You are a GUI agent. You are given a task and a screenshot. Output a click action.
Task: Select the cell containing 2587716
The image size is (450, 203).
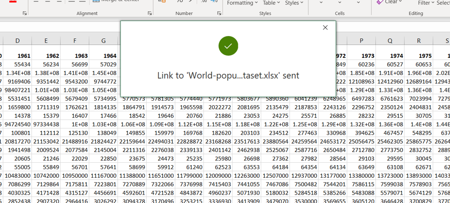point(304,150)
